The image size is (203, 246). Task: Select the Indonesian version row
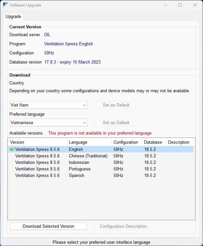pyautogui.click(x=101, y=162)
